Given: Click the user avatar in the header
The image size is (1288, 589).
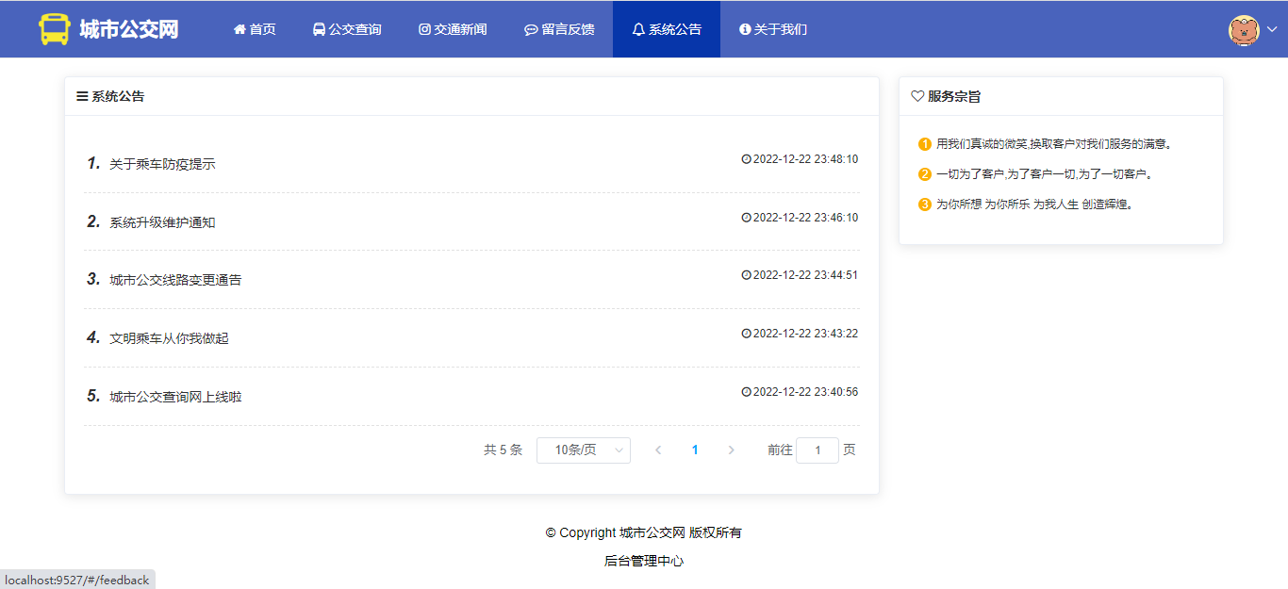Looking at the screenshot, I should (1244, 30).
